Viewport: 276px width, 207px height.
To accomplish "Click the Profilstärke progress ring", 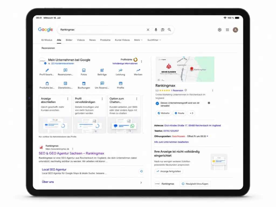I will click(135, 60).
